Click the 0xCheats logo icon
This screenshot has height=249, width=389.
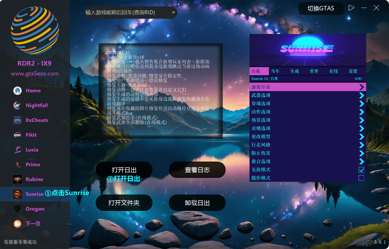click(17, 120)
